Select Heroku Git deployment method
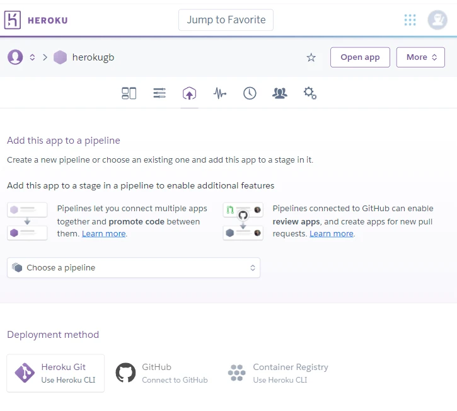Image resolution: width=457 pixels, height=411 pixels. (55, 373)
